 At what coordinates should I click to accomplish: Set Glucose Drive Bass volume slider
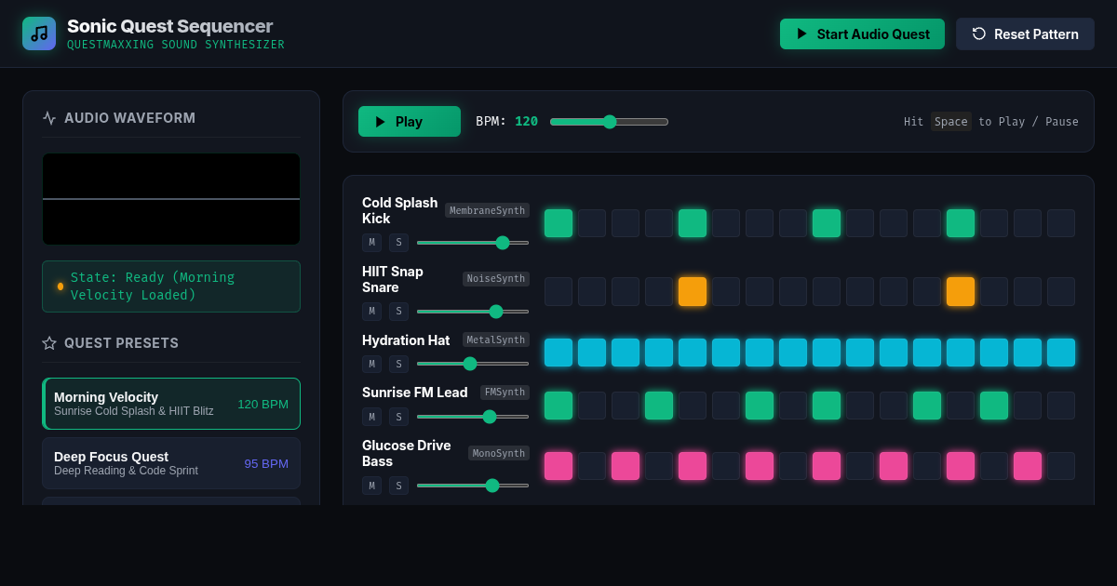473,486
